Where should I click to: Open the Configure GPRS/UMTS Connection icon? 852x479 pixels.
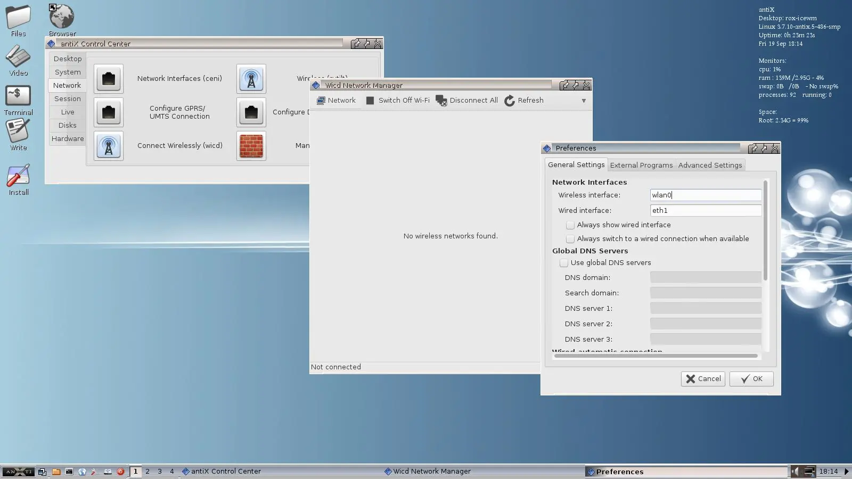[109, 112]
